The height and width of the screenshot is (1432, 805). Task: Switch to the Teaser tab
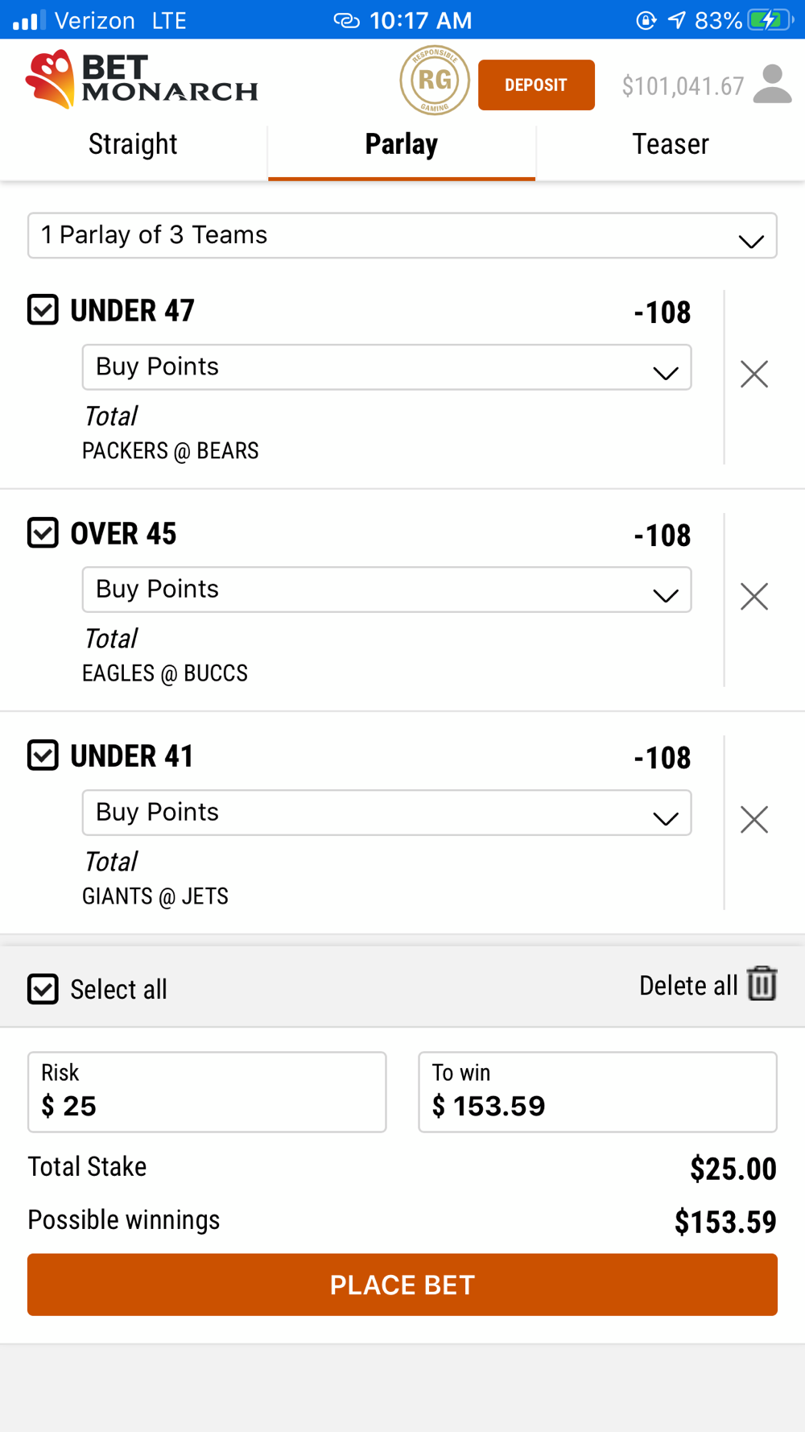click(x=671, y=145)
